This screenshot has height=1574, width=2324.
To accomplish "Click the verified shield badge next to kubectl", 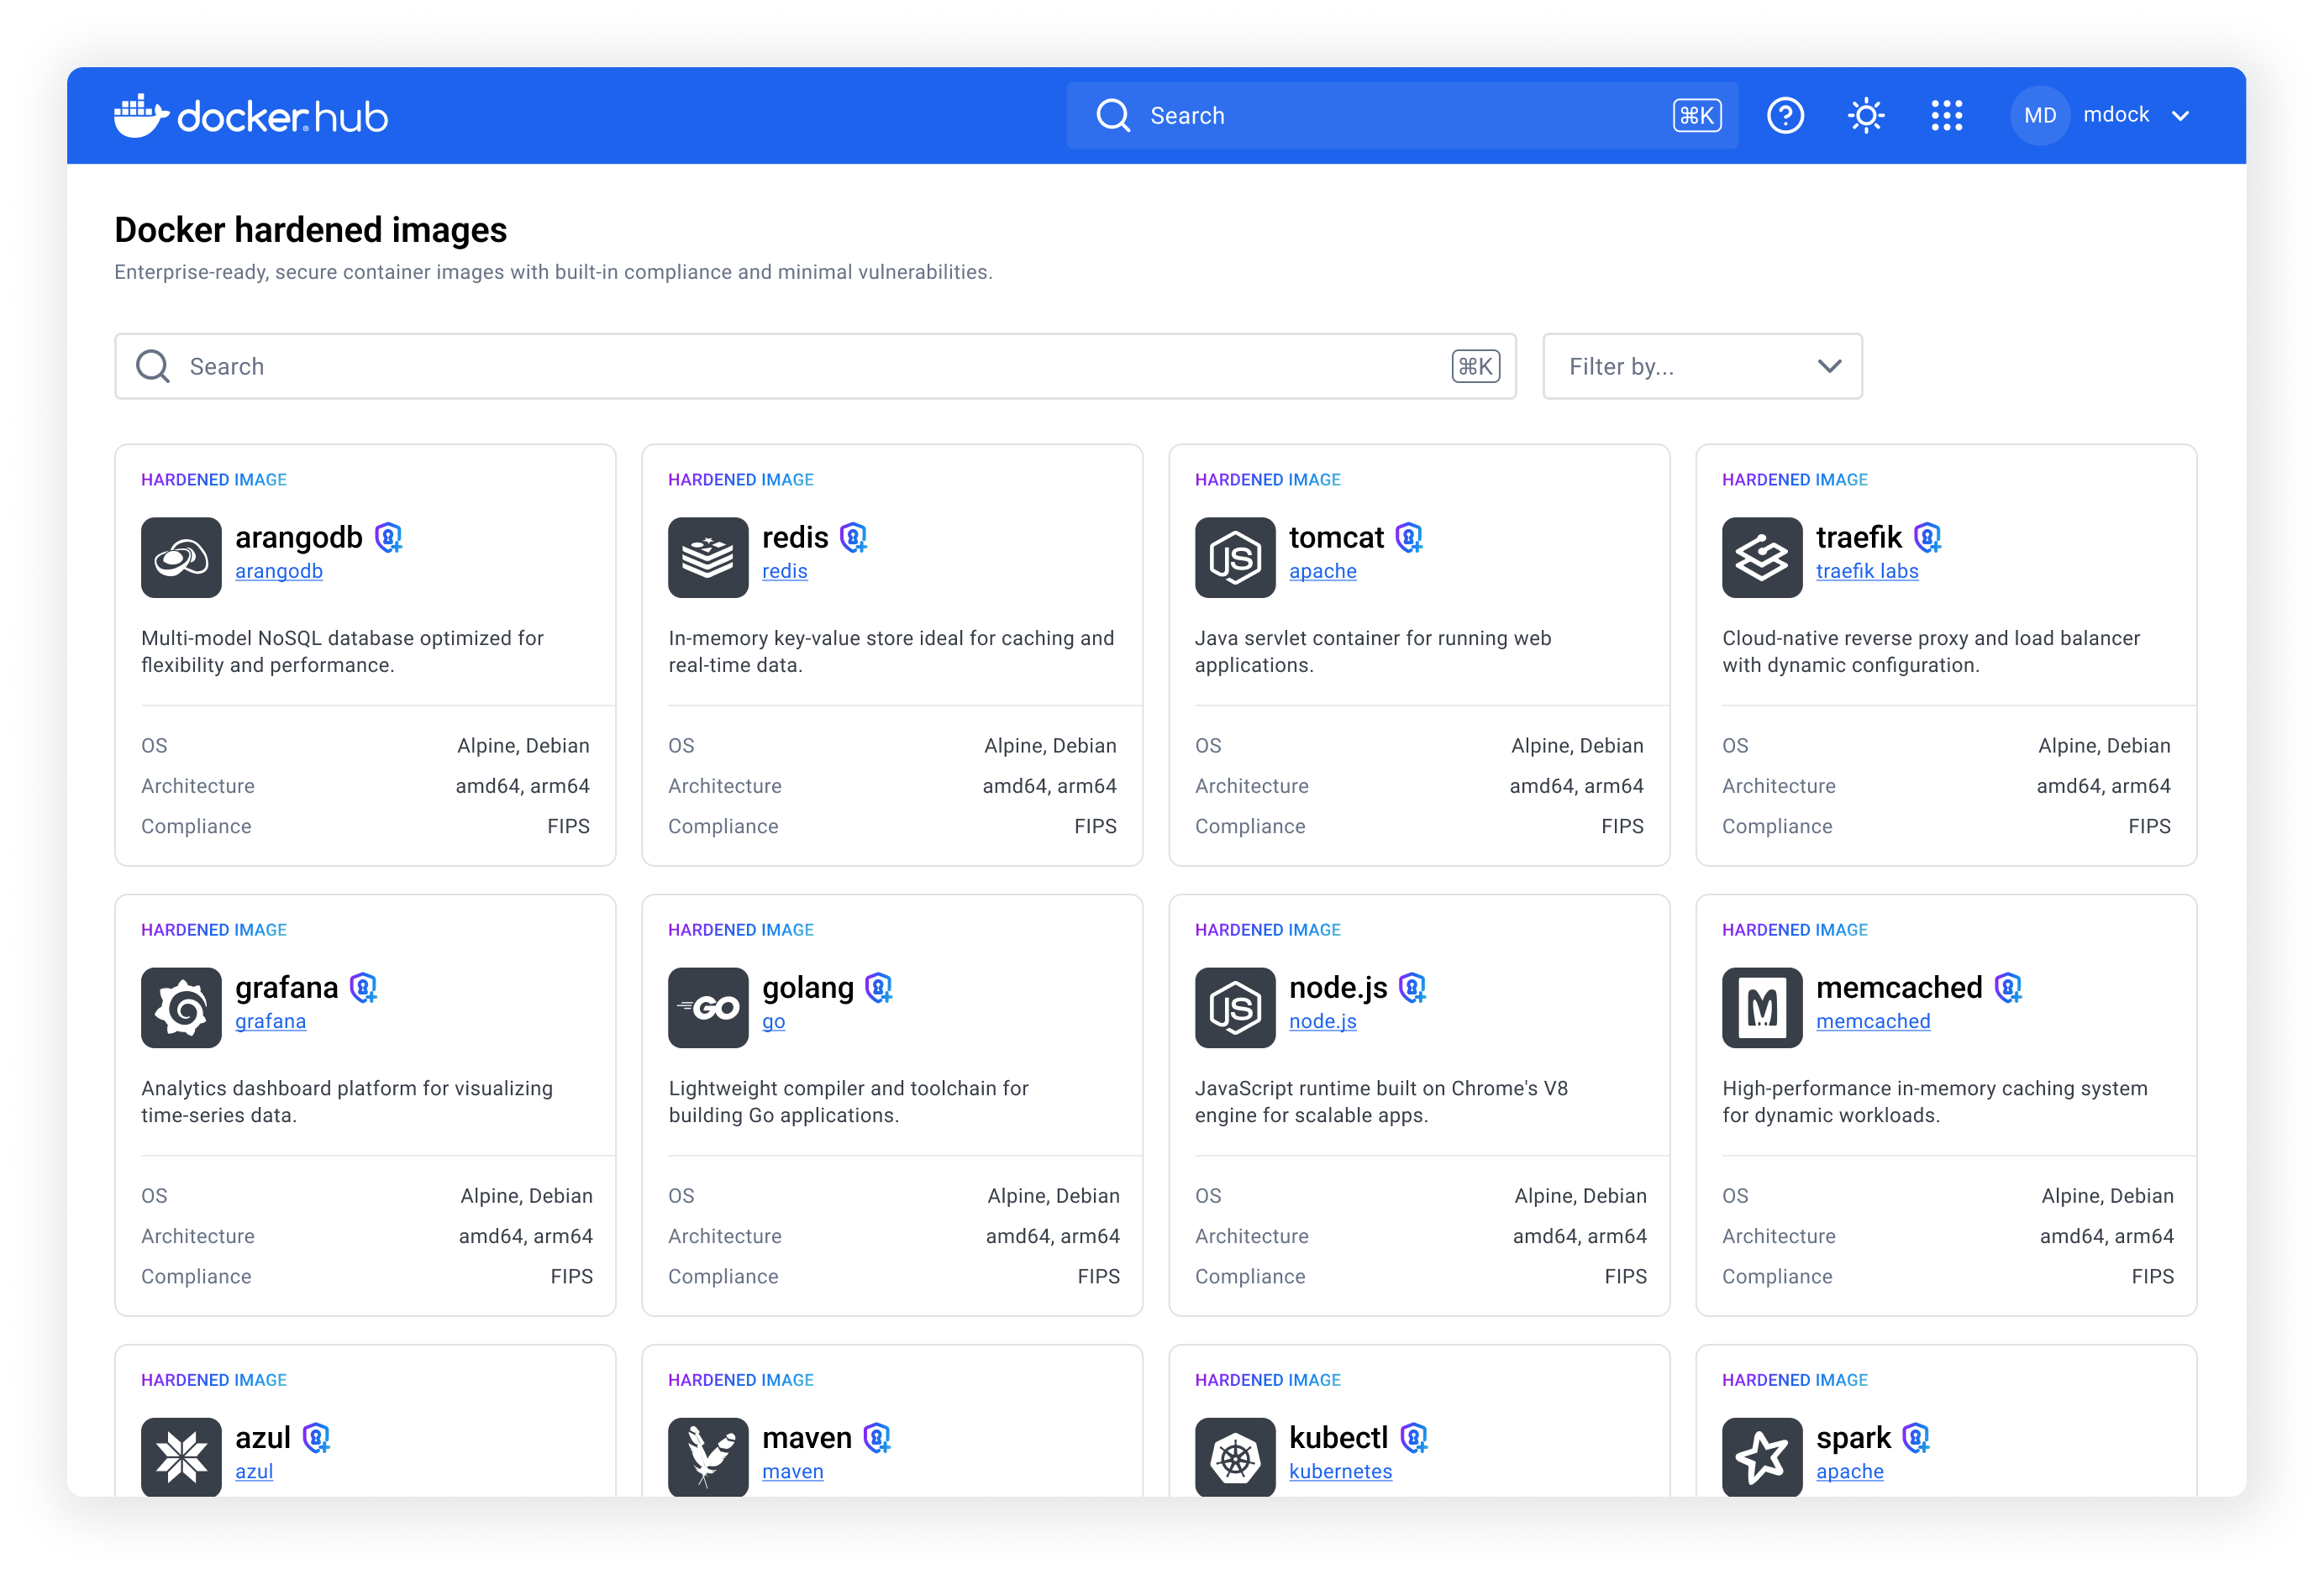I will coord(1414,1438).
